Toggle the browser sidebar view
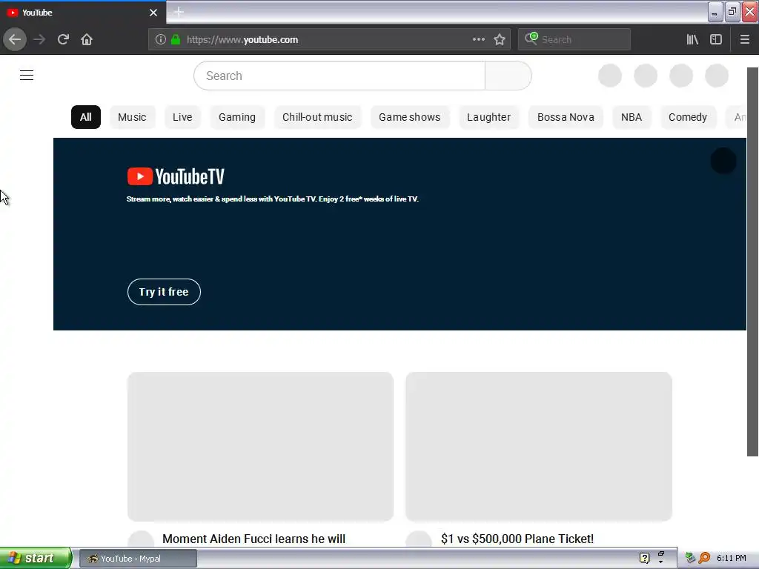Viewport: 759px width, 569px height. point(716,39)
